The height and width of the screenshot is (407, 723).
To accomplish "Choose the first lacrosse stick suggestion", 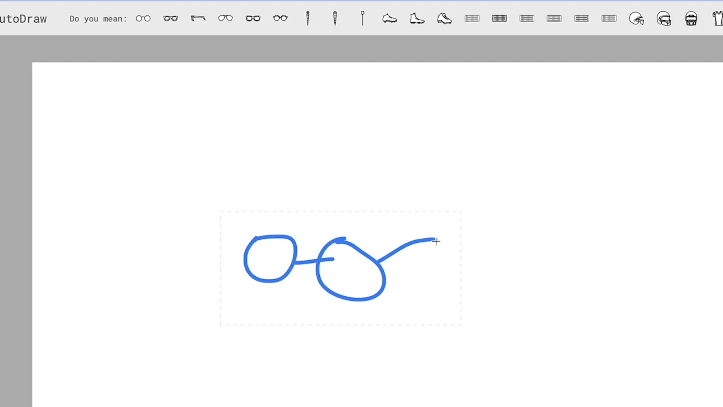I will 308,18.
